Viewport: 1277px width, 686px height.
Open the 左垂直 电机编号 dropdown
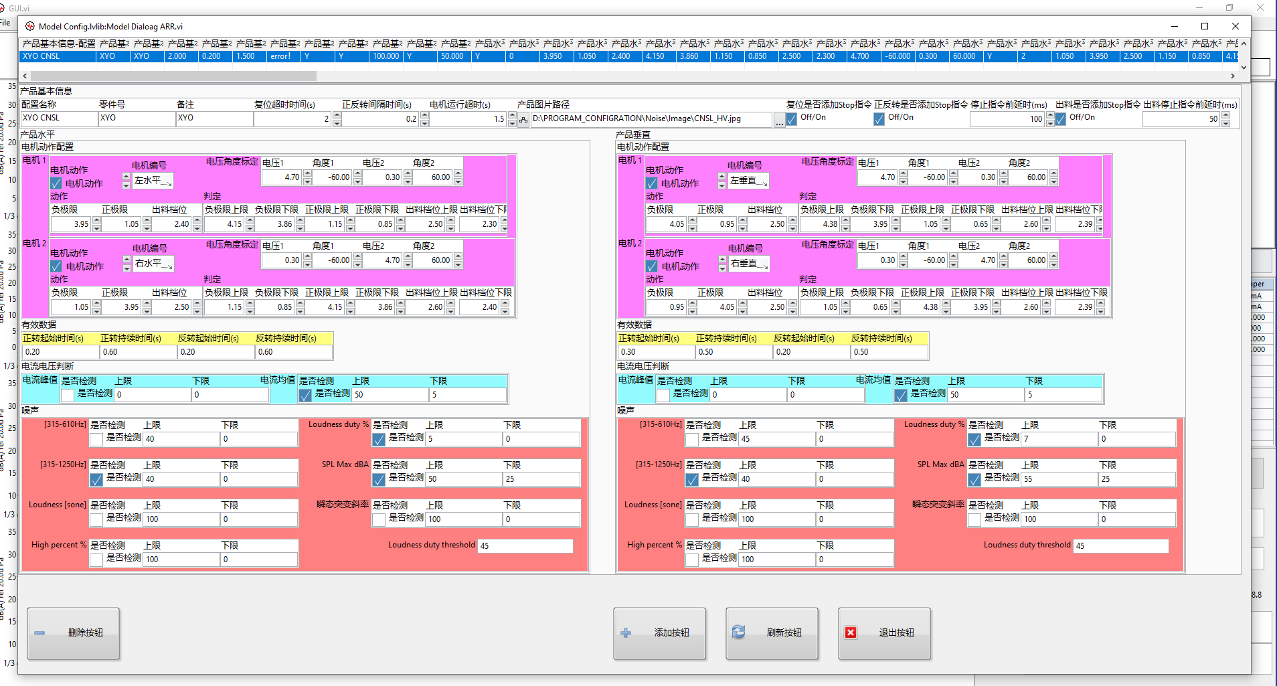[x=748, y=181]
